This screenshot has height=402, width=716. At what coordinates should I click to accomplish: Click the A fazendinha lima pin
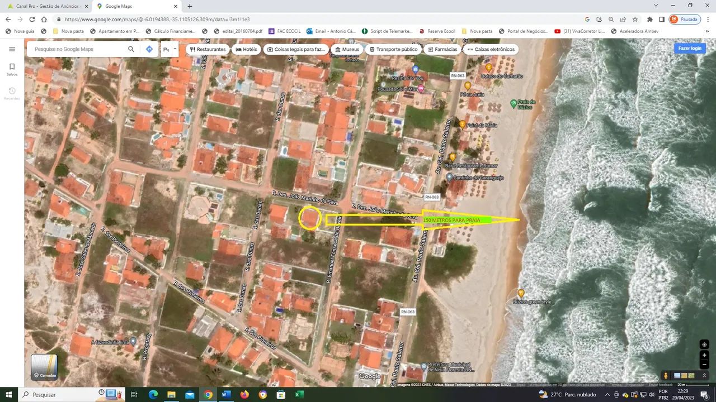[x=133, y=341]
